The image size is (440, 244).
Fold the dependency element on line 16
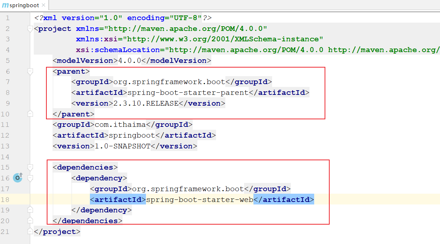coord(30,178)
